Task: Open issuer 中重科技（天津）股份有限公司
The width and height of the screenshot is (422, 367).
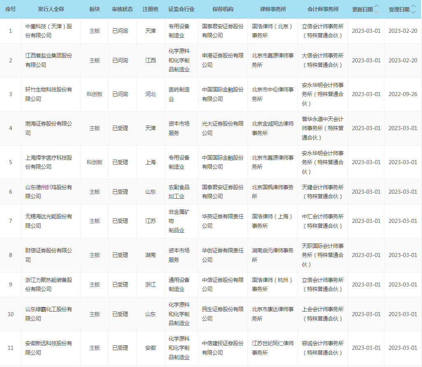Action: (49, 31)
